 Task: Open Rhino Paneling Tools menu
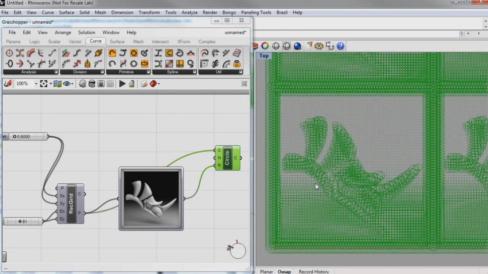(256, 12)
